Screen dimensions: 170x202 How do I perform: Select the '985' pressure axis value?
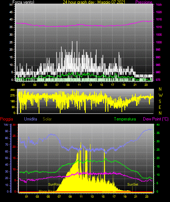coord(158,65)
